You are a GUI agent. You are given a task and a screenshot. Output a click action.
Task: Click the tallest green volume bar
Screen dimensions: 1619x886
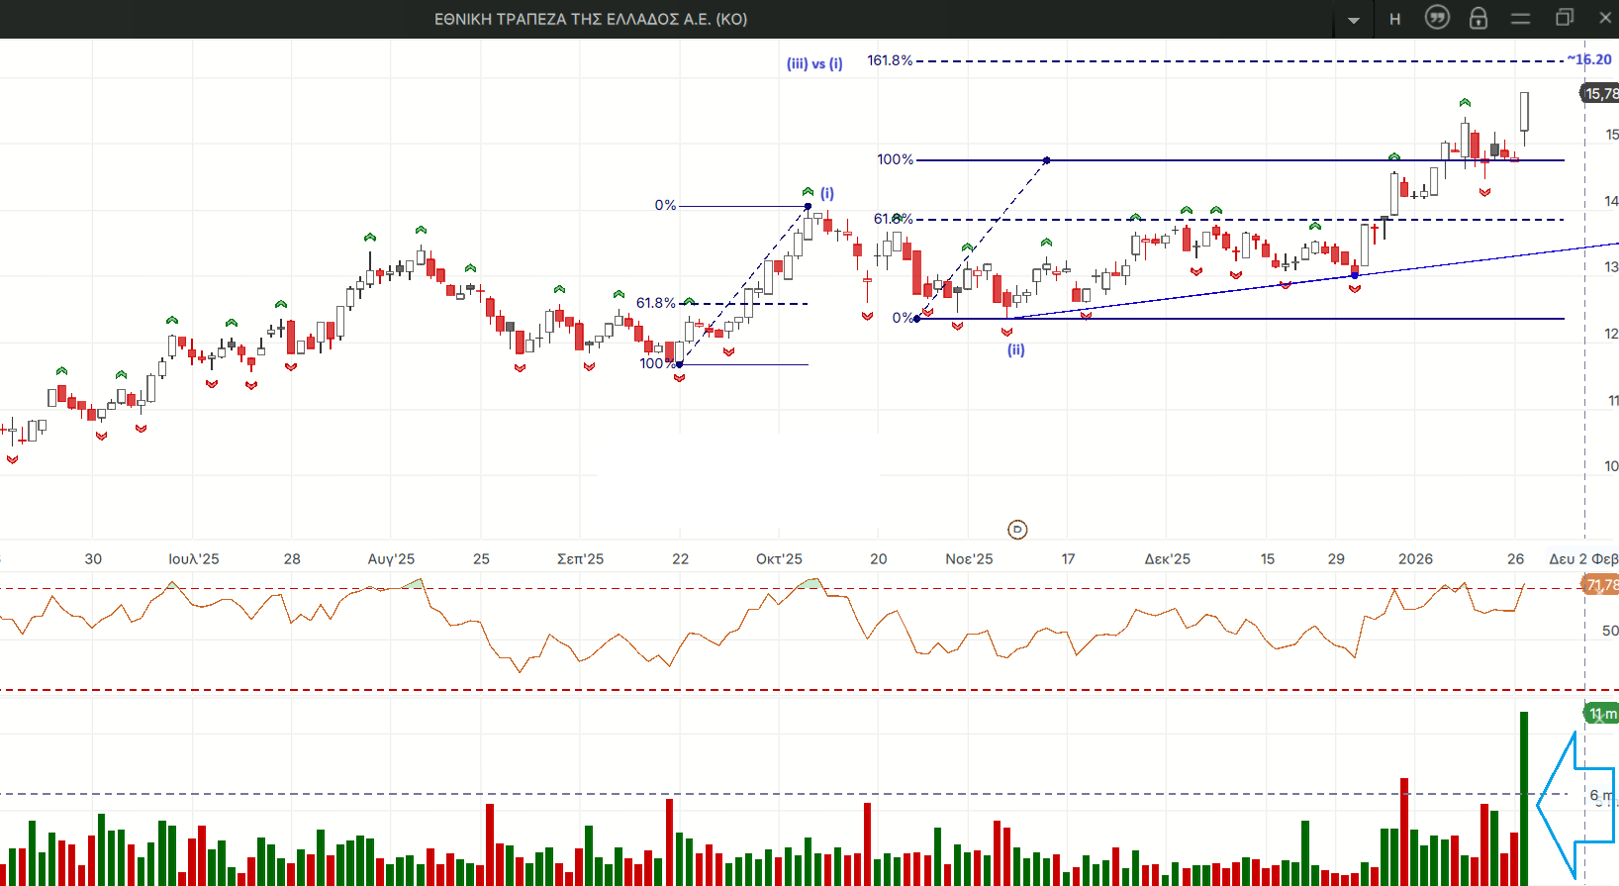tap(1524, 797)
